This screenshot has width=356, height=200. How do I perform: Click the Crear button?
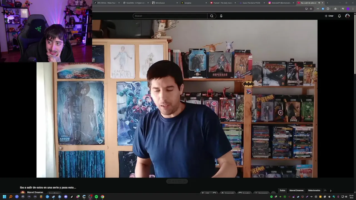[329, 16]
